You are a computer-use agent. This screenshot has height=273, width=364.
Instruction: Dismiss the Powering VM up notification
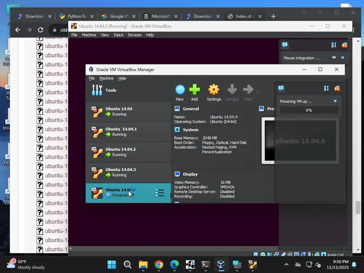click(x=335, y=101)
